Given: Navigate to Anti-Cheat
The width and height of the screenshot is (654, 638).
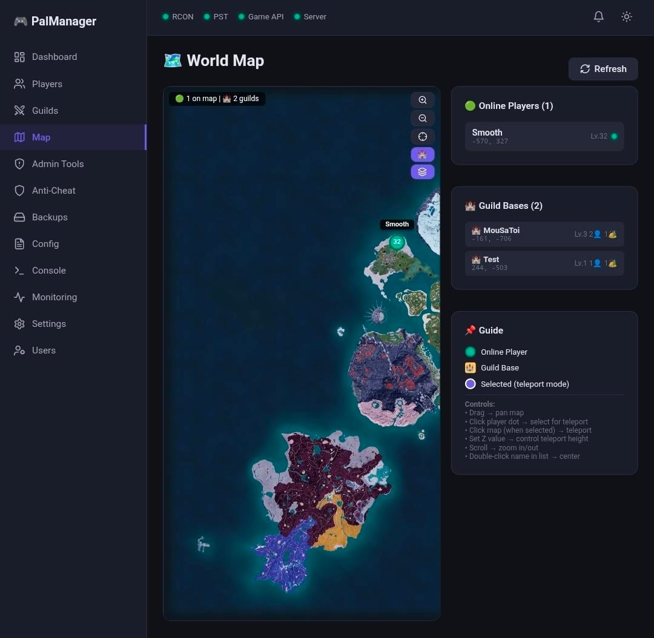Looking at the screenshot, I should click(53, 191).
